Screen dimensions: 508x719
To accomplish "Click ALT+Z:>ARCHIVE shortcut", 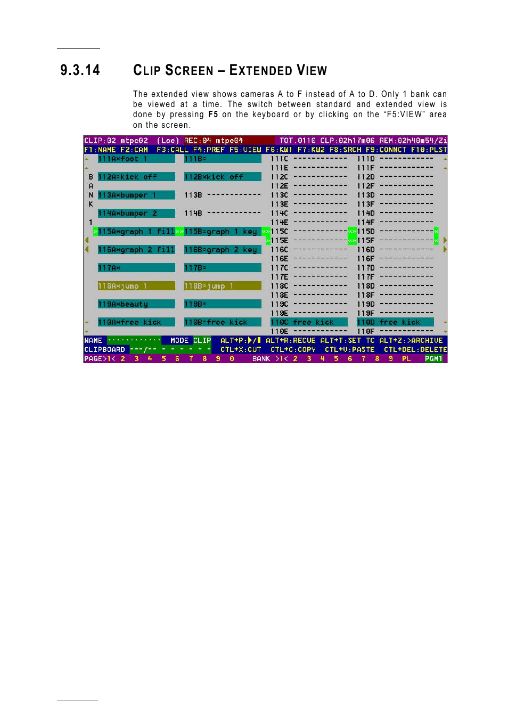I will click(411, 340).
